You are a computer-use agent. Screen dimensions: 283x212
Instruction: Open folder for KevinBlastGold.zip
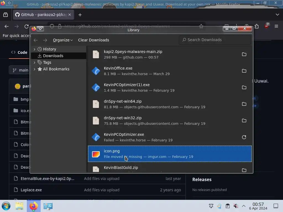[x=244, y=170]
